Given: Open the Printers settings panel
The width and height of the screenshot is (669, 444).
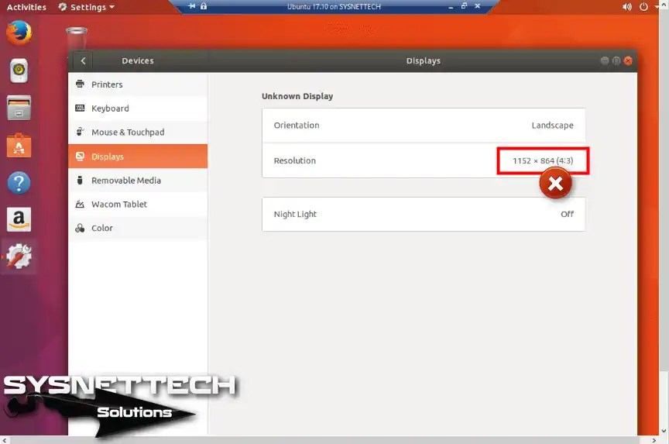Looking at the screenshot, I should coord(138,84).
